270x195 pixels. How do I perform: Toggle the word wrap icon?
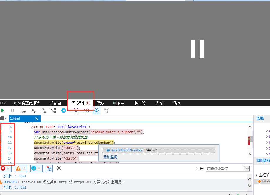86,111
